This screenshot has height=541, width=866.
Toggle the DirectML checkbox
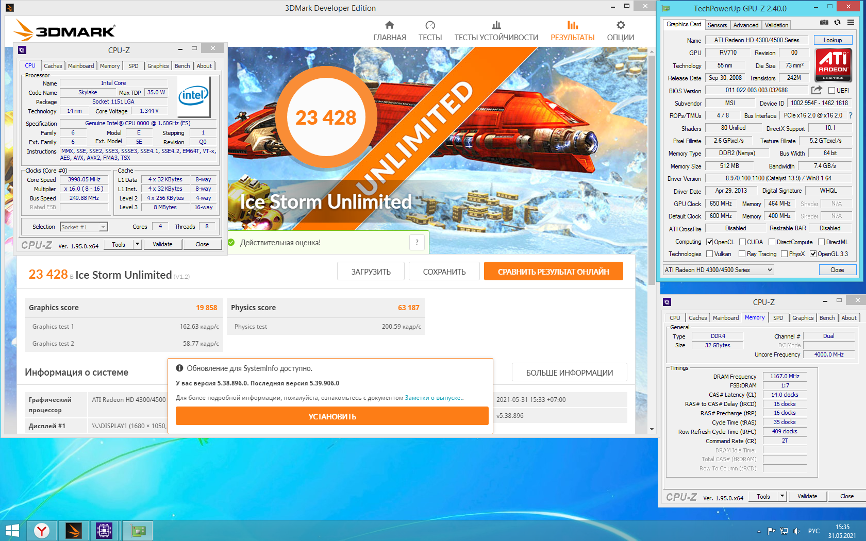click(822, 242)
